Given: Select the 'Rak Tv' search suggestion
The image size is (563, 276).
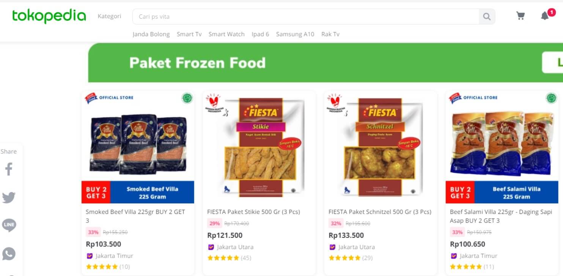Looking at the screenshot, I should (330, 34).
